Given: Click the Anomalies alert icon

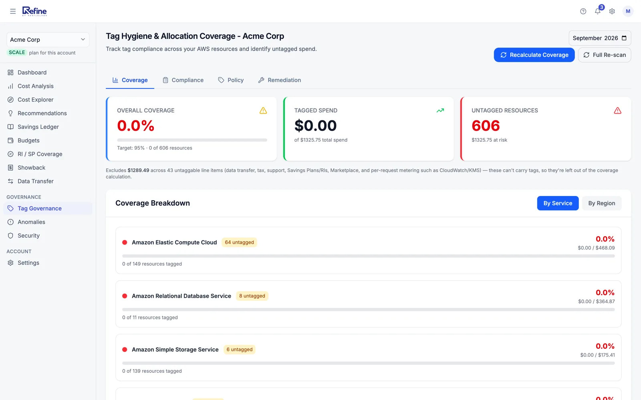Looking at the screenshot, I should click(x=10, y=222).
